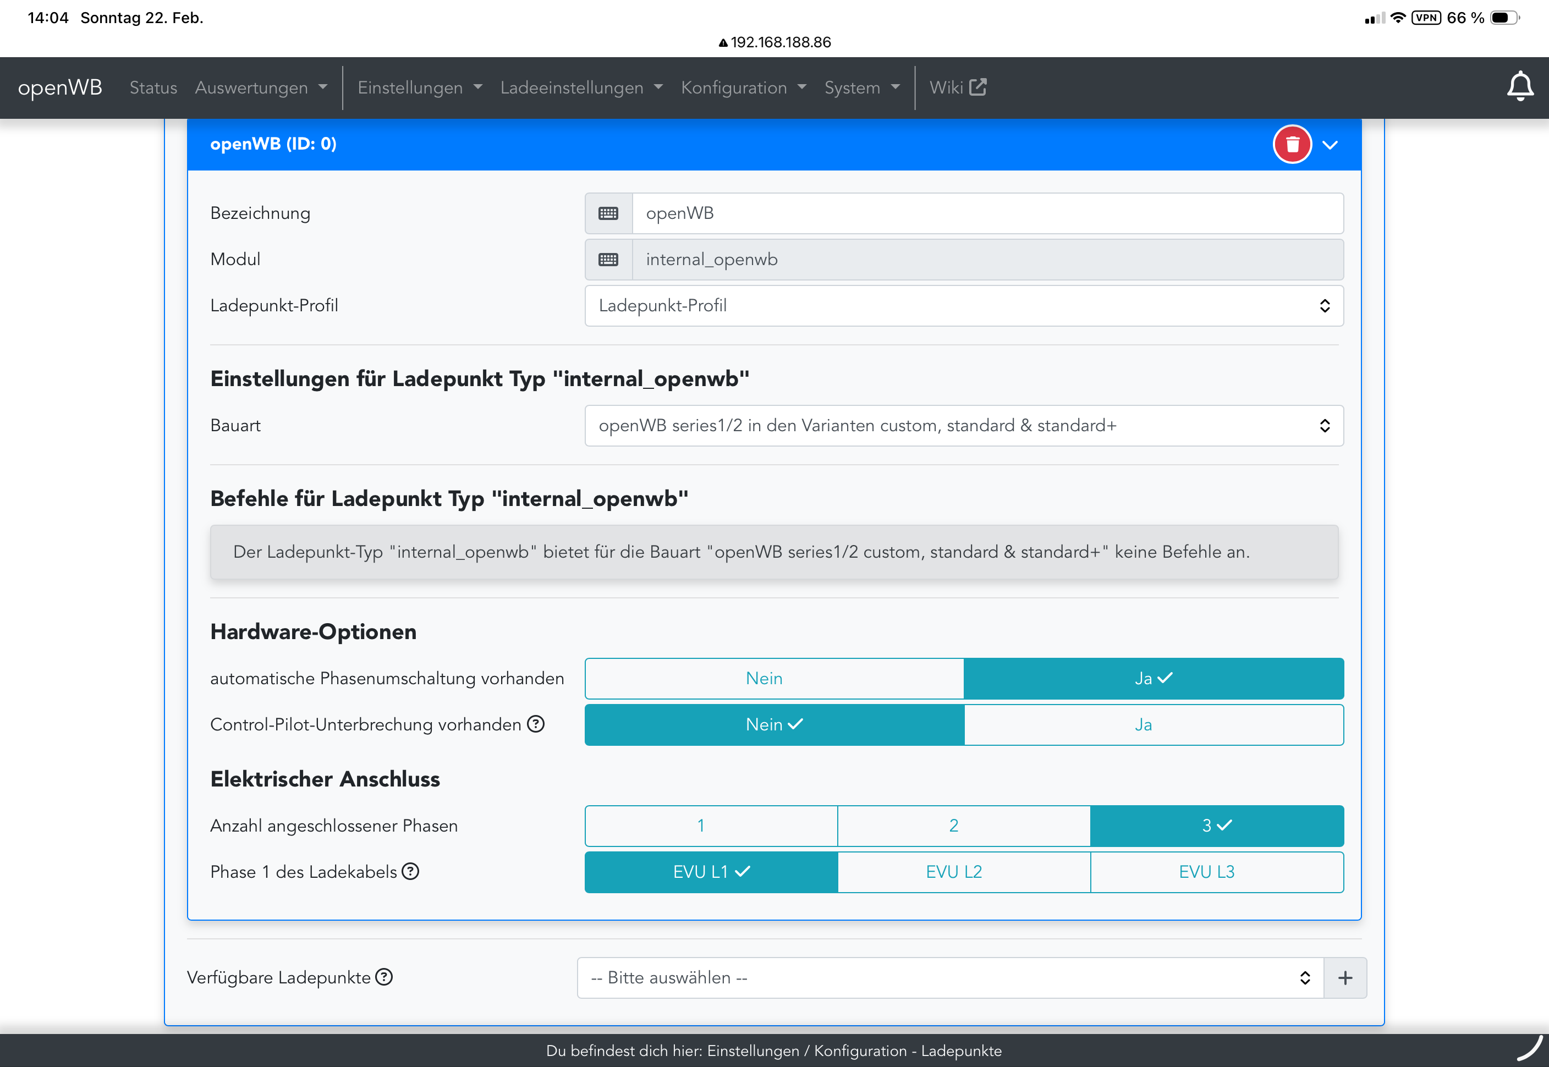Go to the Status page
Viewport: 1549px width, 1067px height.
click(x=153, y=87)
